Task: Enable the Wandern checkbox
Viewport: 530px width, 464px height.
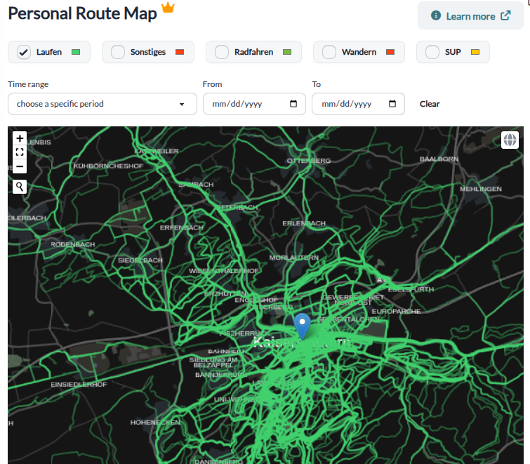Action: 329,52
